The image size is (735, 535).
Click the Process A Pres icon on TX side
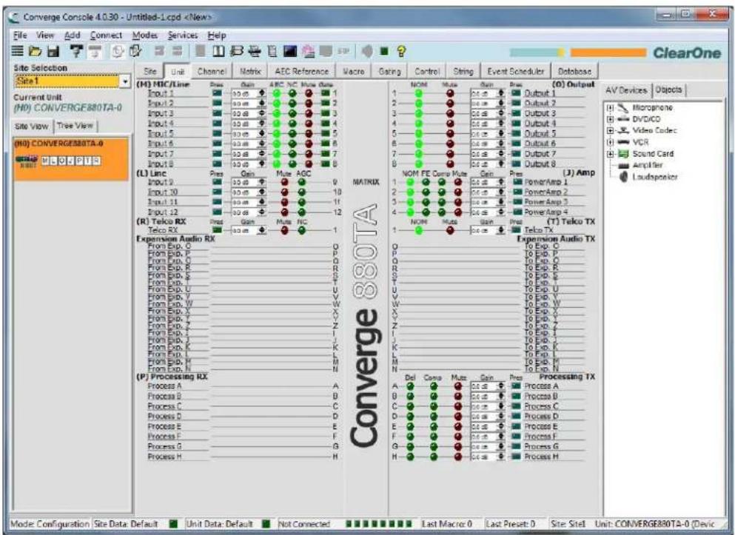tap(516, 386)
